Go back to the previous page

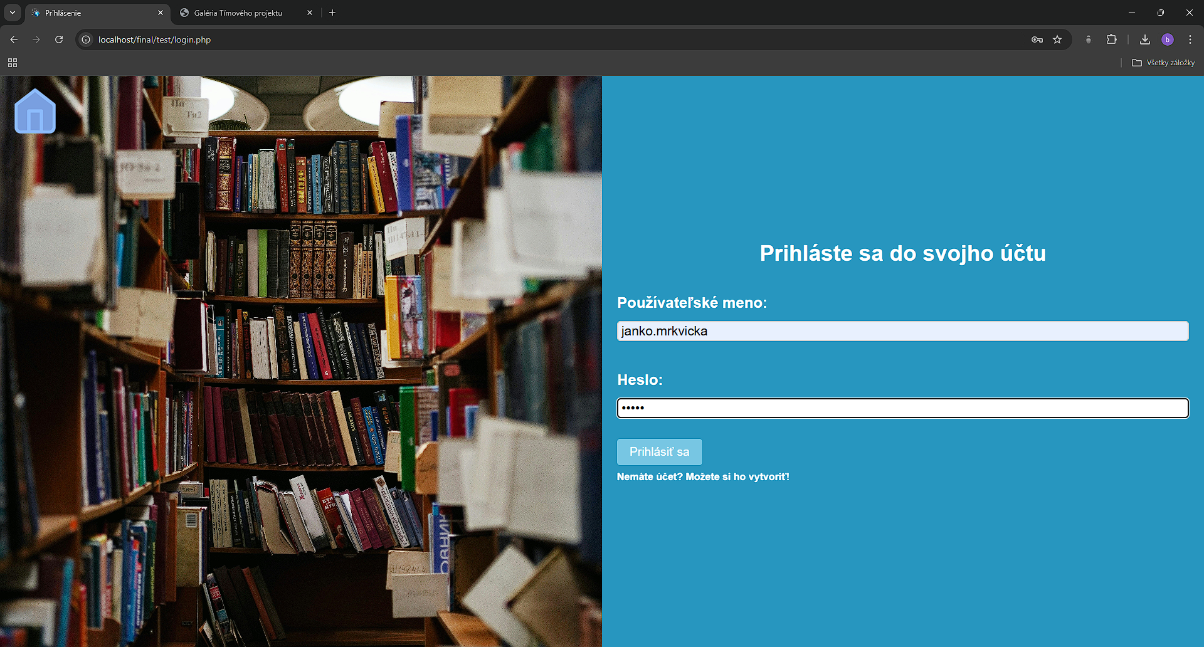coord(14,39)
